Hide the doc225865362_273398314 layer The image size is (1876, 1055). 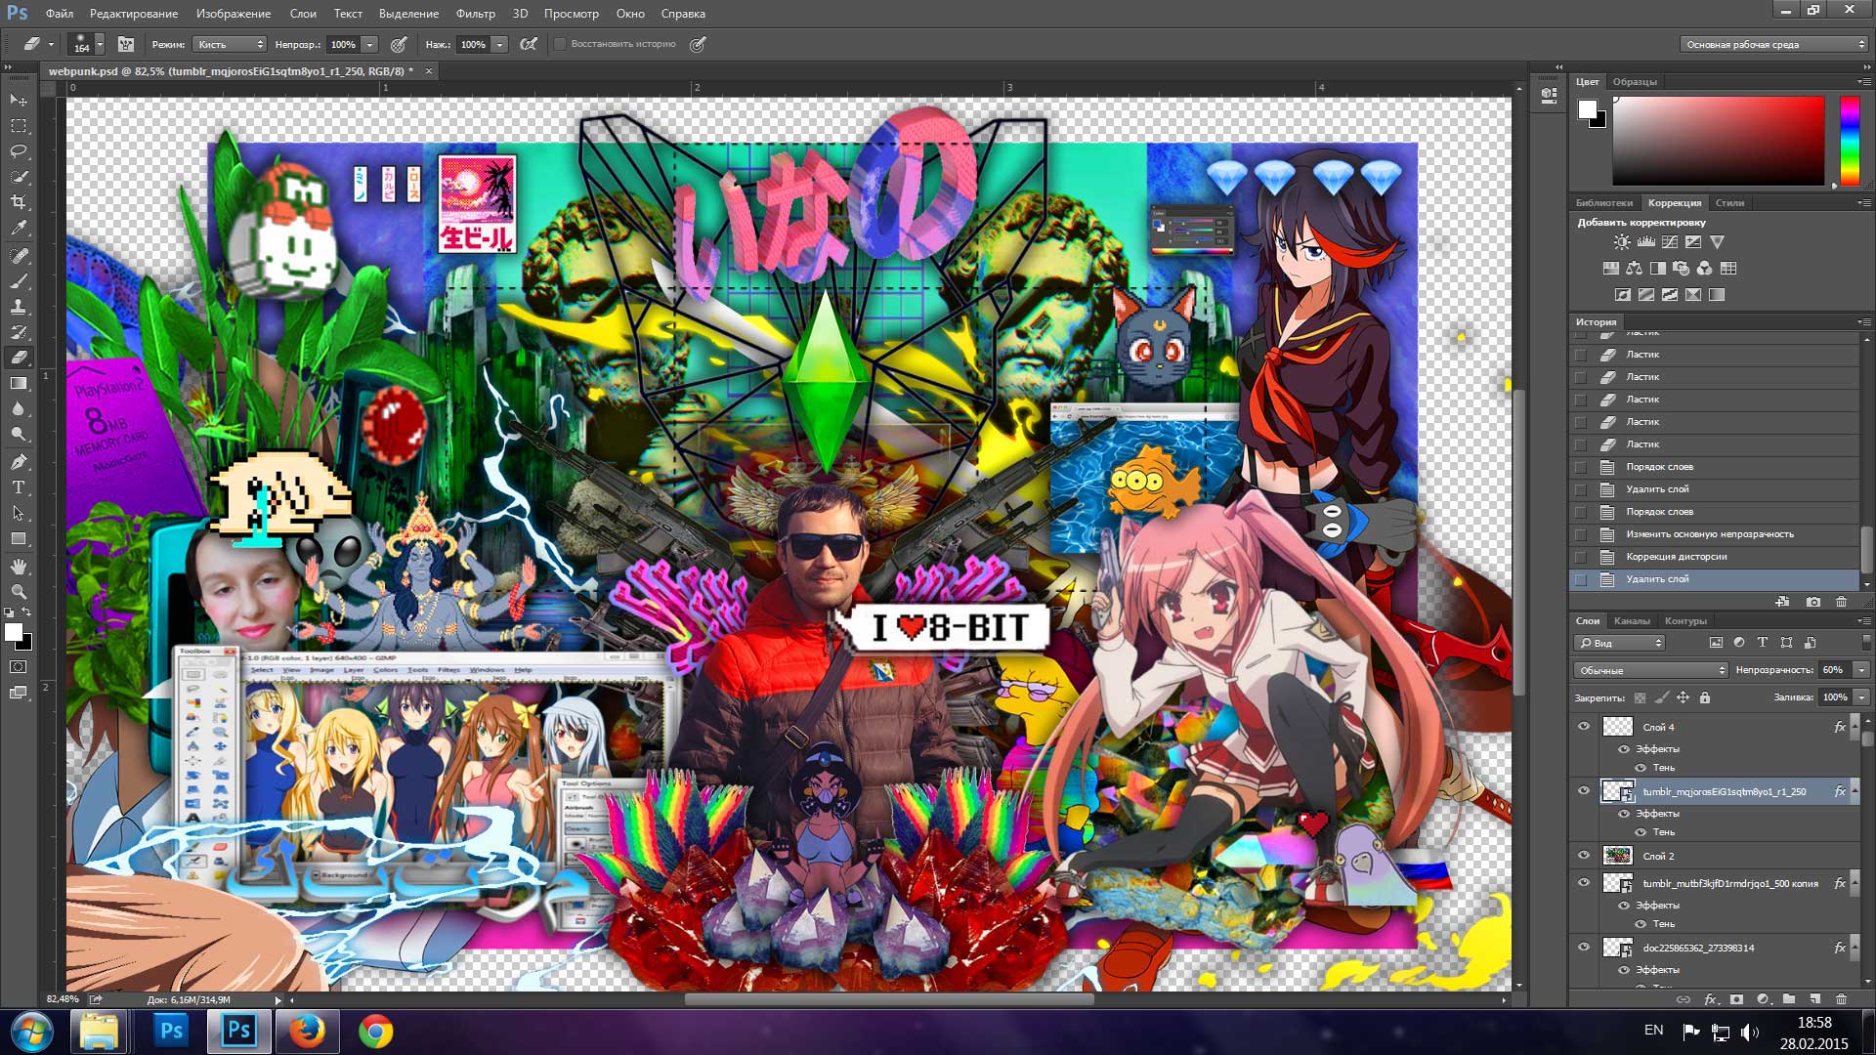coord(1584,947)
